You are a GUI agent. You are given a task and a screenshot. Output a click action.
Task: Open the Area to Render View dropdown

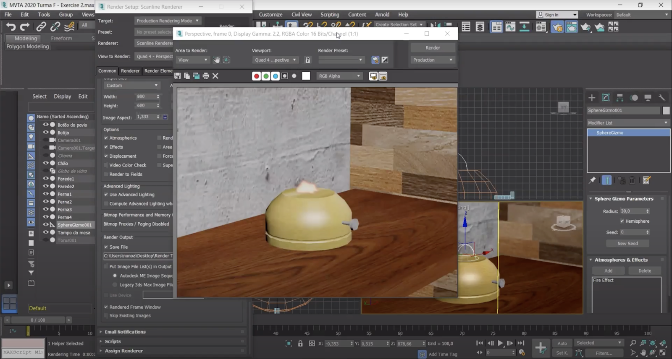192,60
